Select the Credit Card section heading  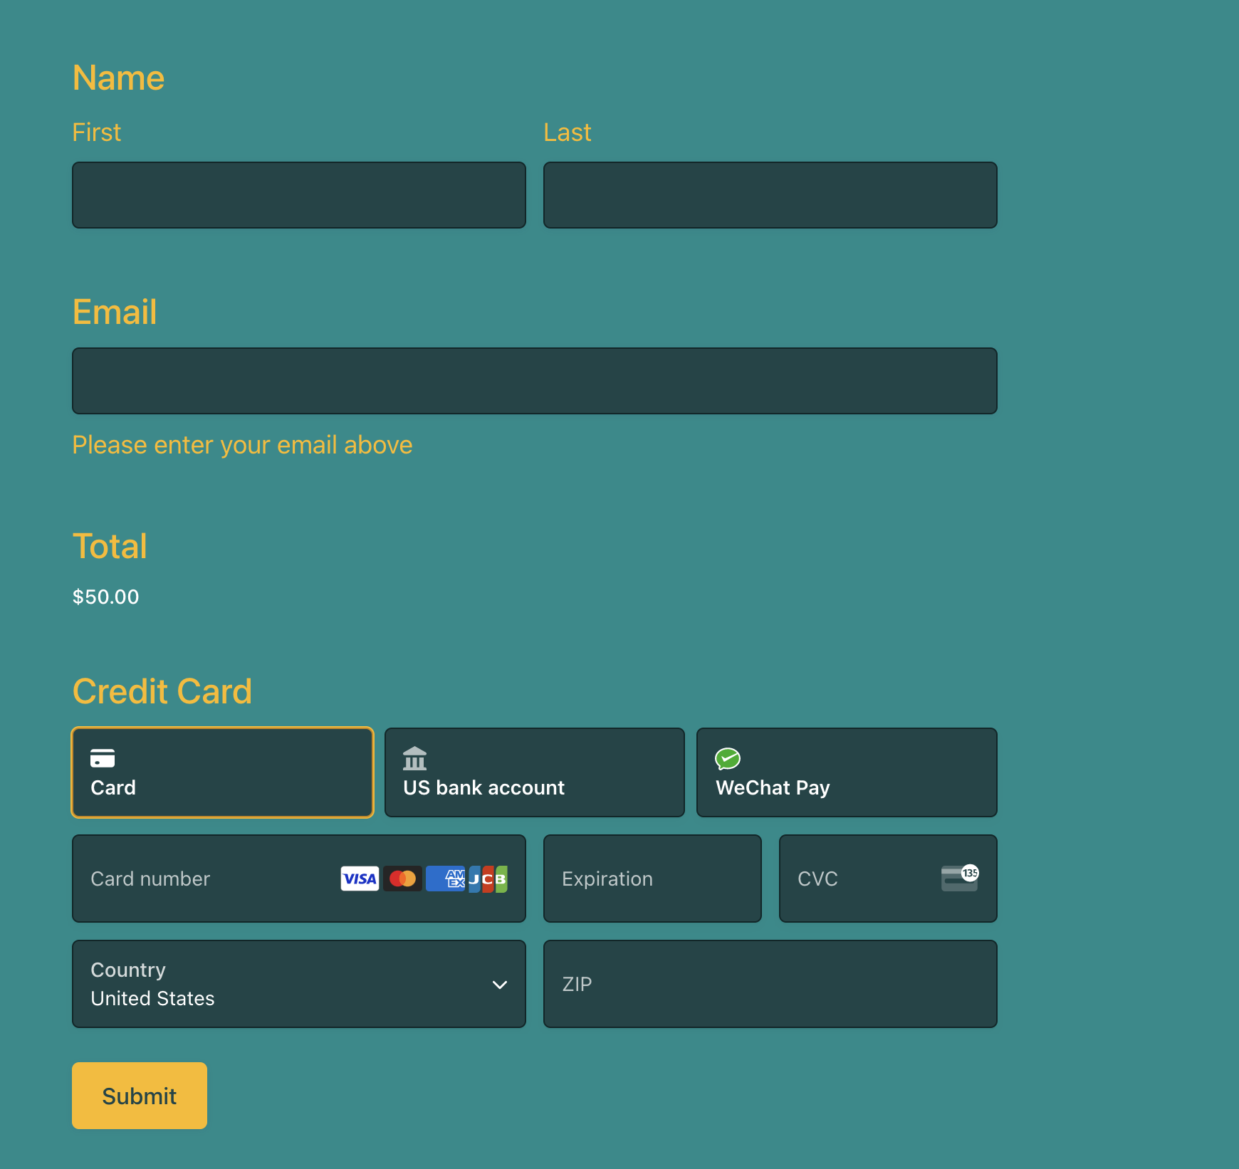(x=162, y=691)
